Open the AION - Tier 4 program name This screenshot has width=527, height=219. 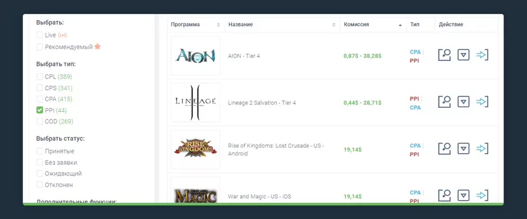244,56
